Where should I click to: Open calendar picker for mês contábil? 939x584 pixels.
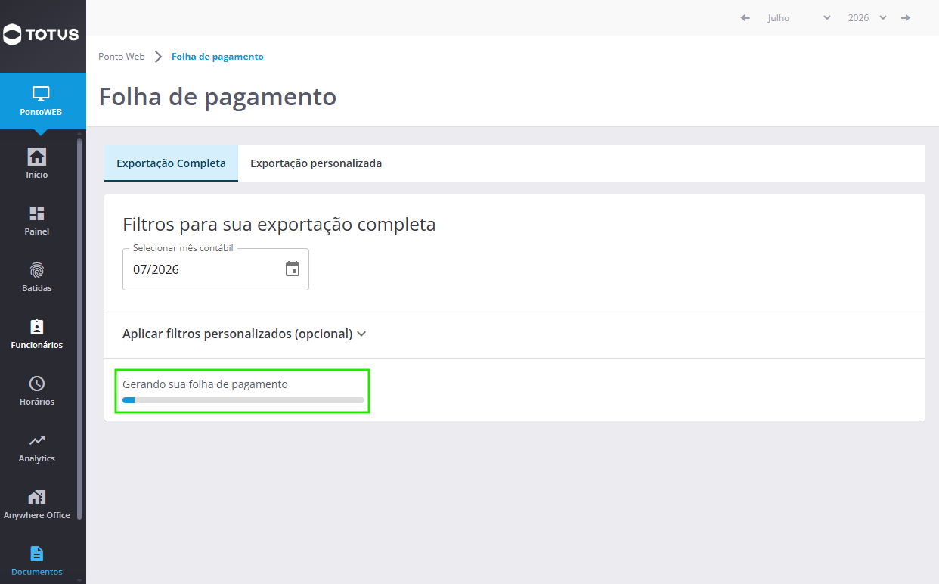pos(293,269)
